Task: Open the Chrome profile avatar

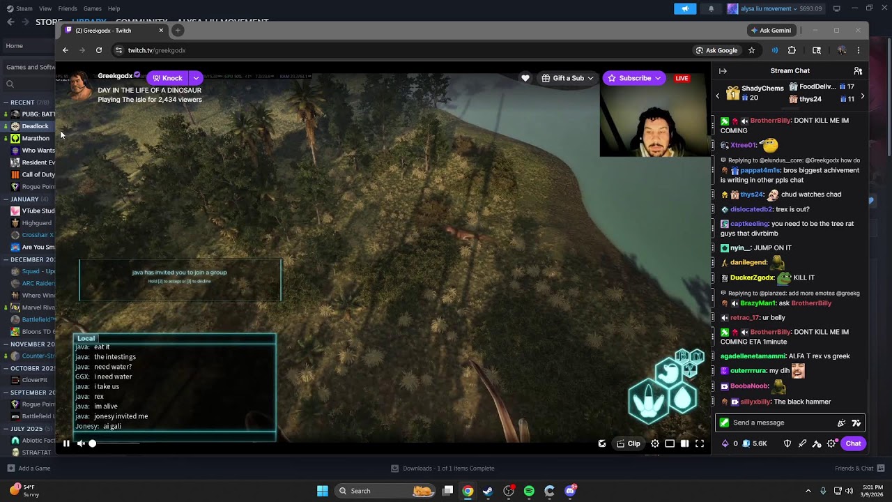Action: [x=842, y=50]
